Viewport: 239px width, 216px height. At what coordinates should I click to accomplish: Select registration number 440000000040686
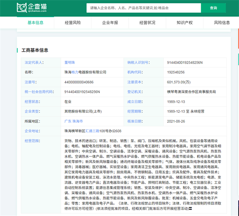pos(79,82)
